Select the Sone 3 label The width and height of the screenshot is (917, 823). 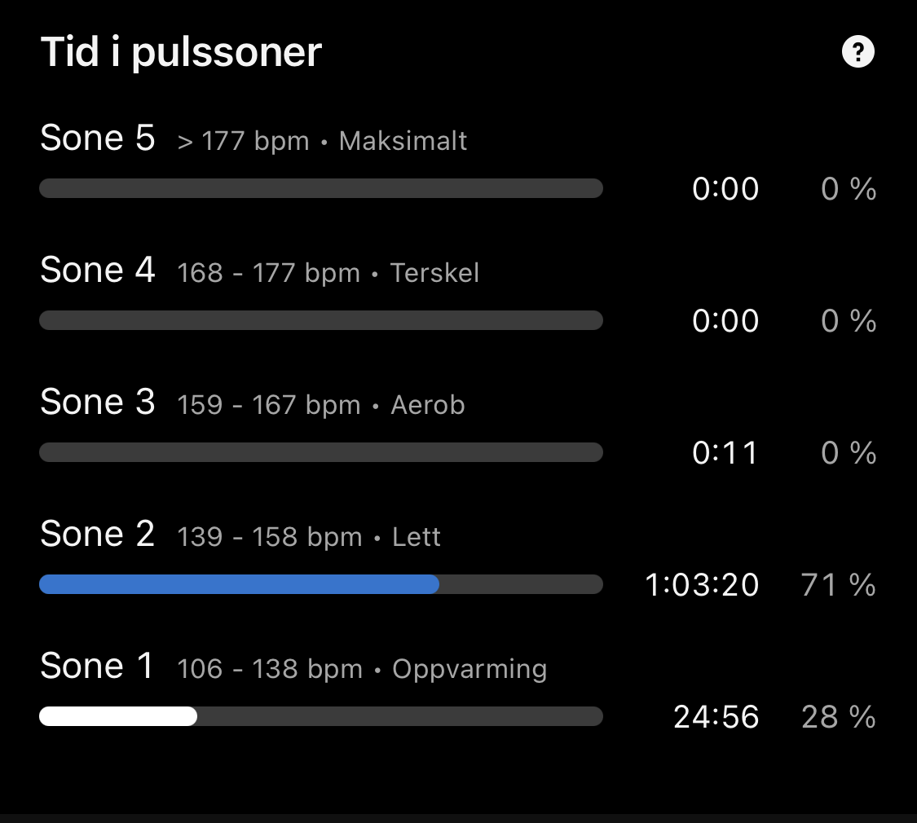pos(97,403)
